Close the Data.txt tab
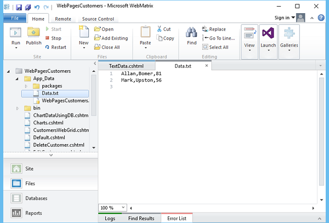Viewport: 329px width, 223px height. 207,66
